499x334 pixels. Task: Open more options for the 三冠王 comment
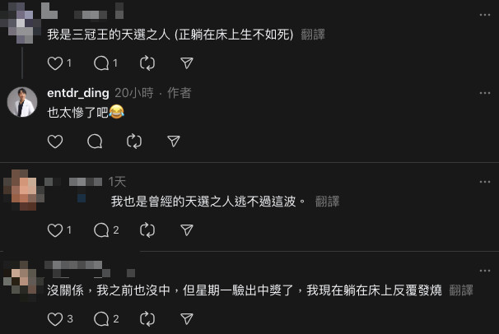[485, 15]
